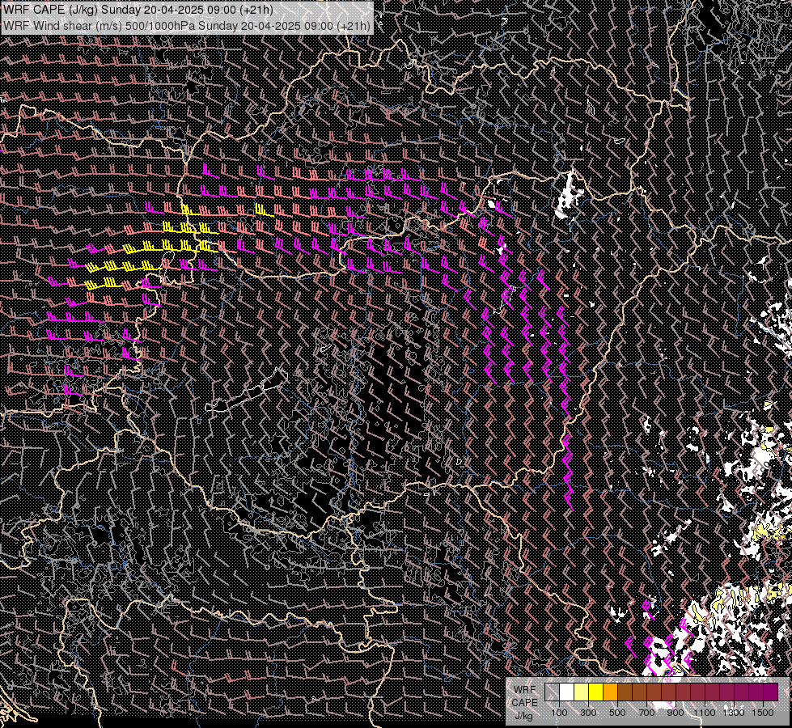Click the legend label 1300
This screenshot has width=792, height=728.
734,713
